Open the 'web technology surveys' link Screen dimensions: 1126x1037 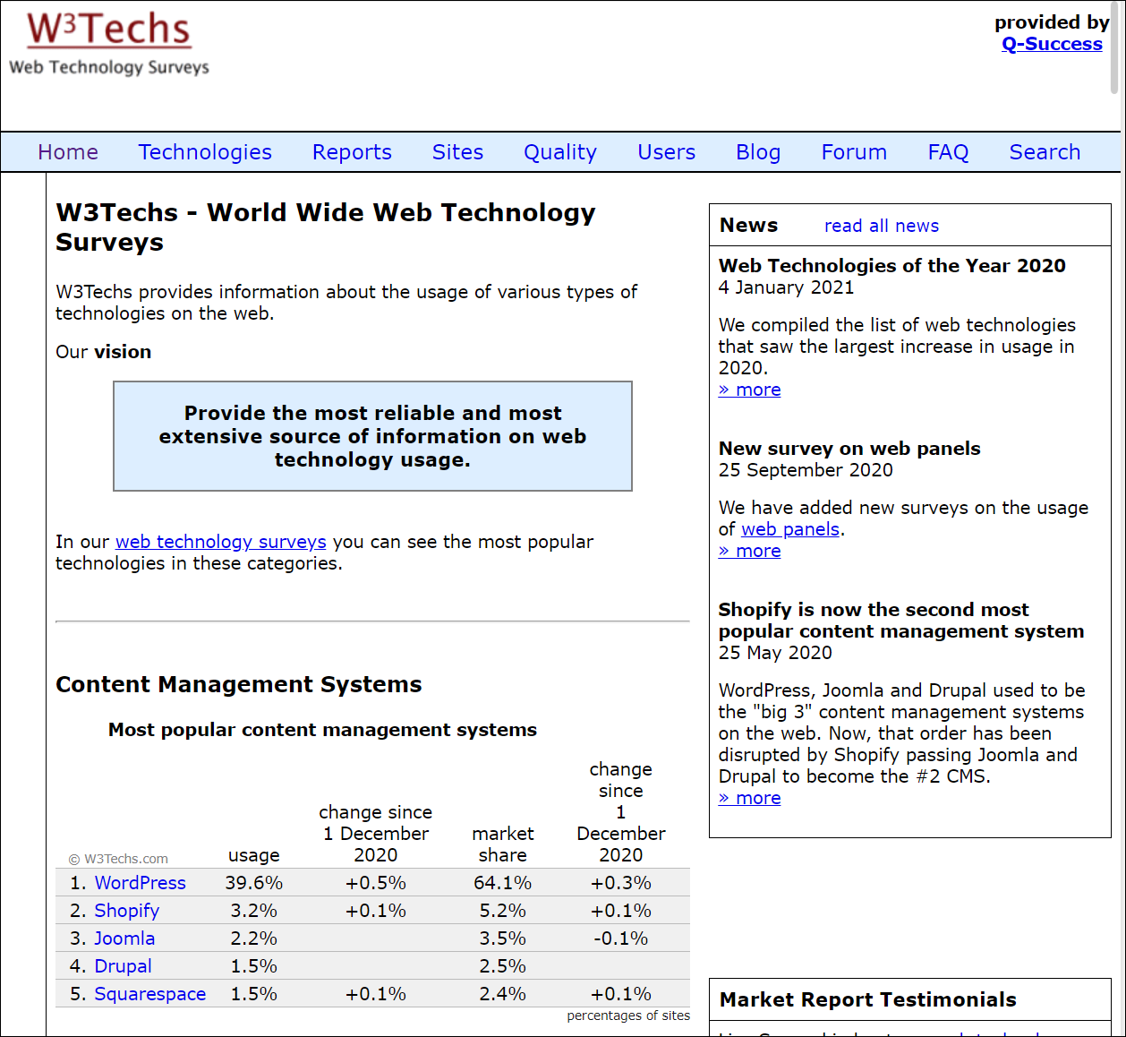(x=221, y=542)
